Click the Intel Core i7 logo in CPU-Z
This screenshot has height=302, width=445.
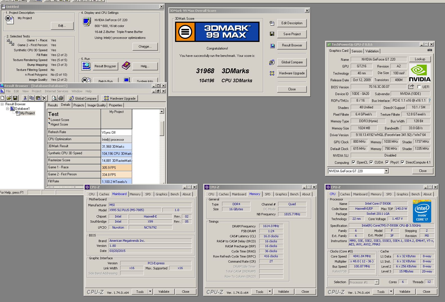[x=422, y=211]
